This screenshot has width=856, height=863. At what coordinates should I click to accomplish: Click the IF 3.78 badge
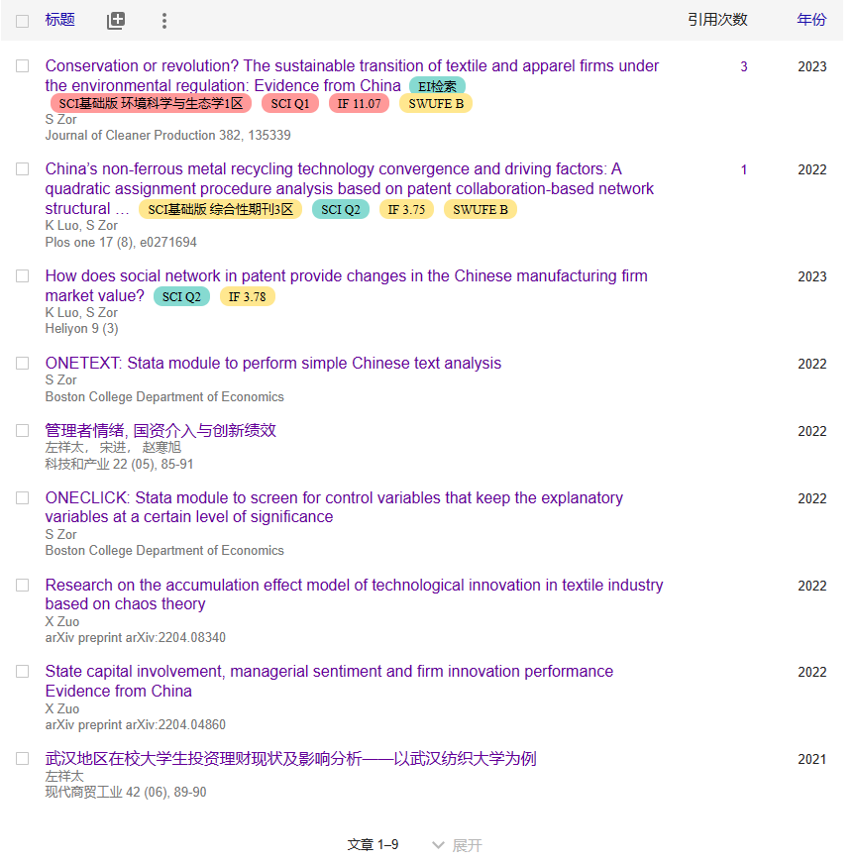click(x=247, y=297)
